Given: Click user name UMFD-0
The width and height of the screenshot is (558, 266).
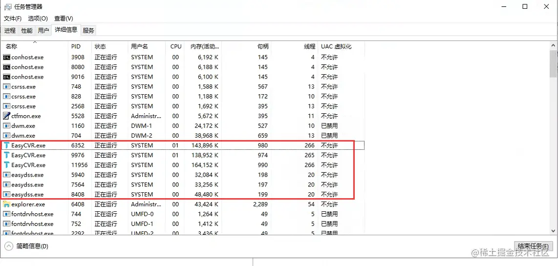Looking at the screenshot, I should tap(142, 214).
